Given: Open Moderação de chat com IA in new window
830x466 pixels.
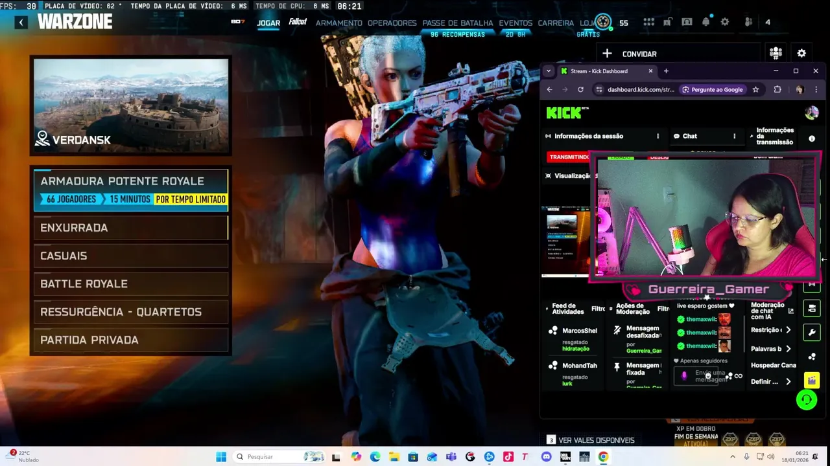Looking at the screenshot, I should 790,311.
